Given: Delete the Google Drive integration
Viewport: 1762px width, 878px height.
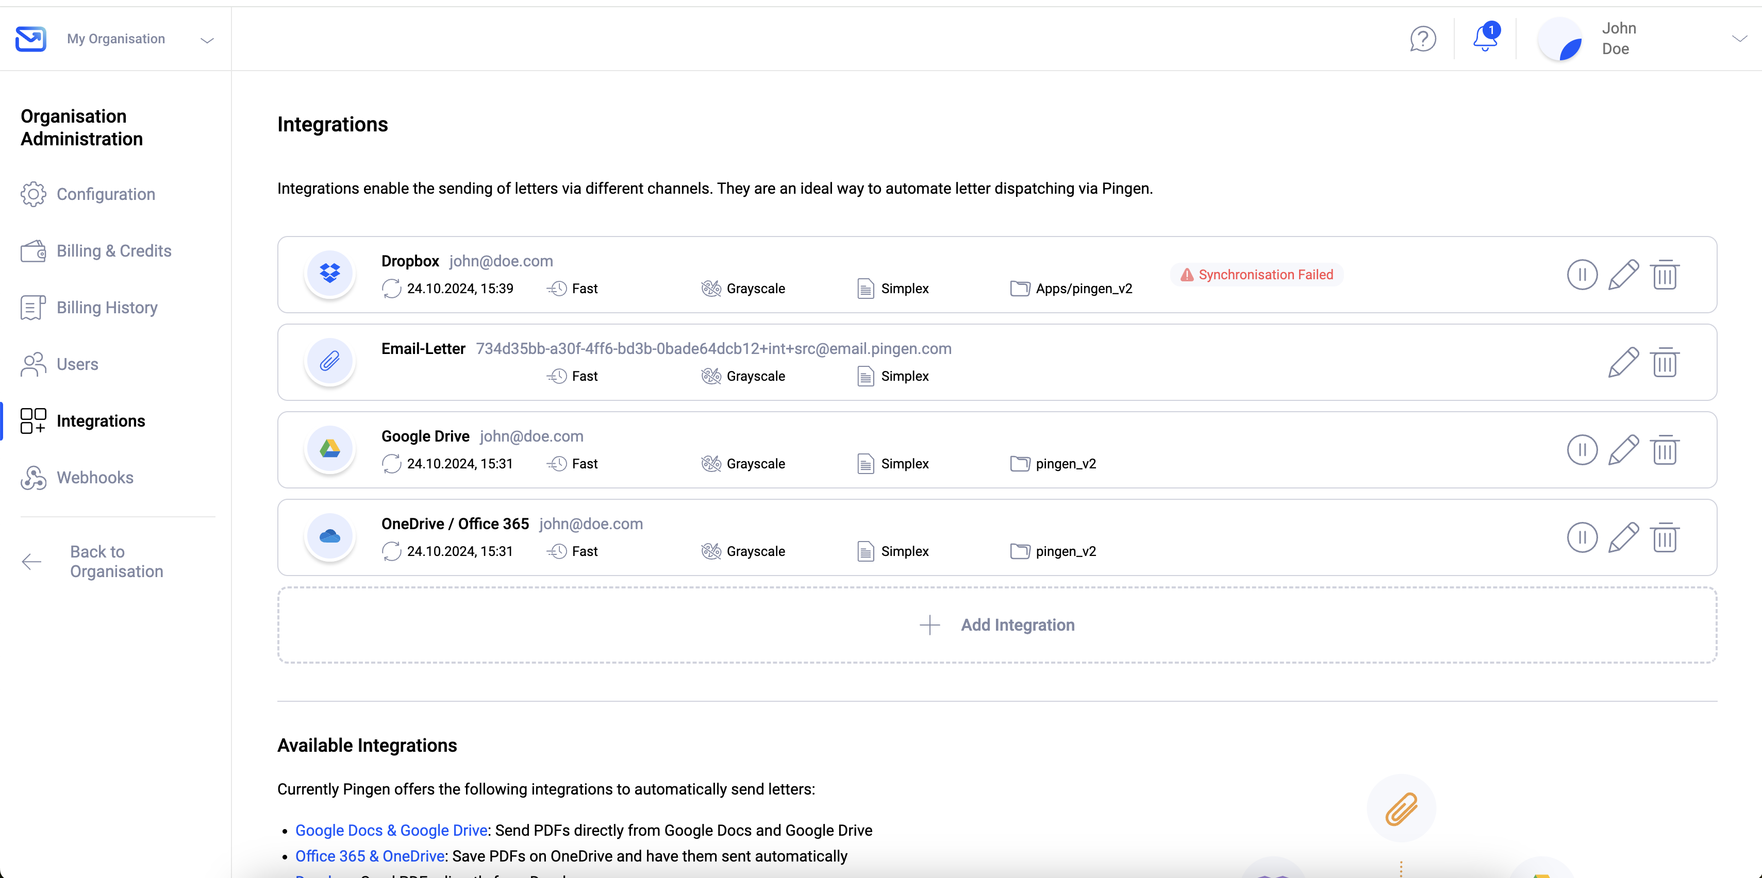Looking at the screenshot, I should coord(1665,450).
